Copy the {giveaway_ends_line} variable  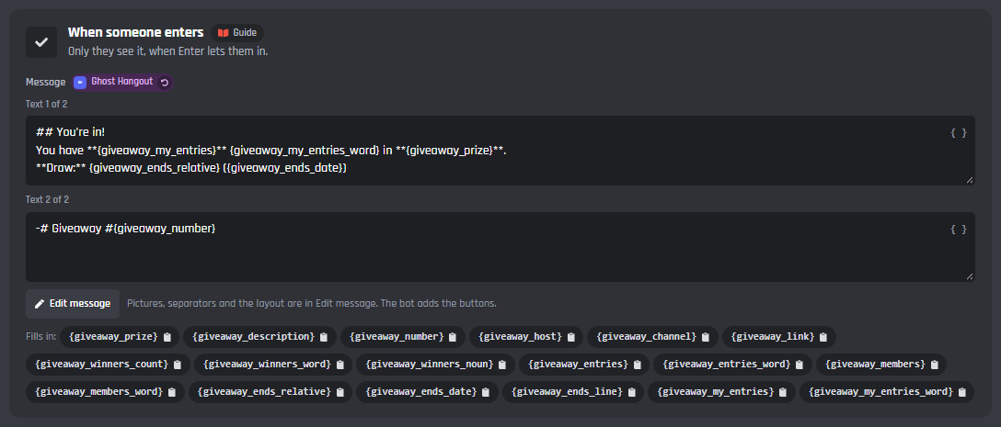tap(573, 391)
